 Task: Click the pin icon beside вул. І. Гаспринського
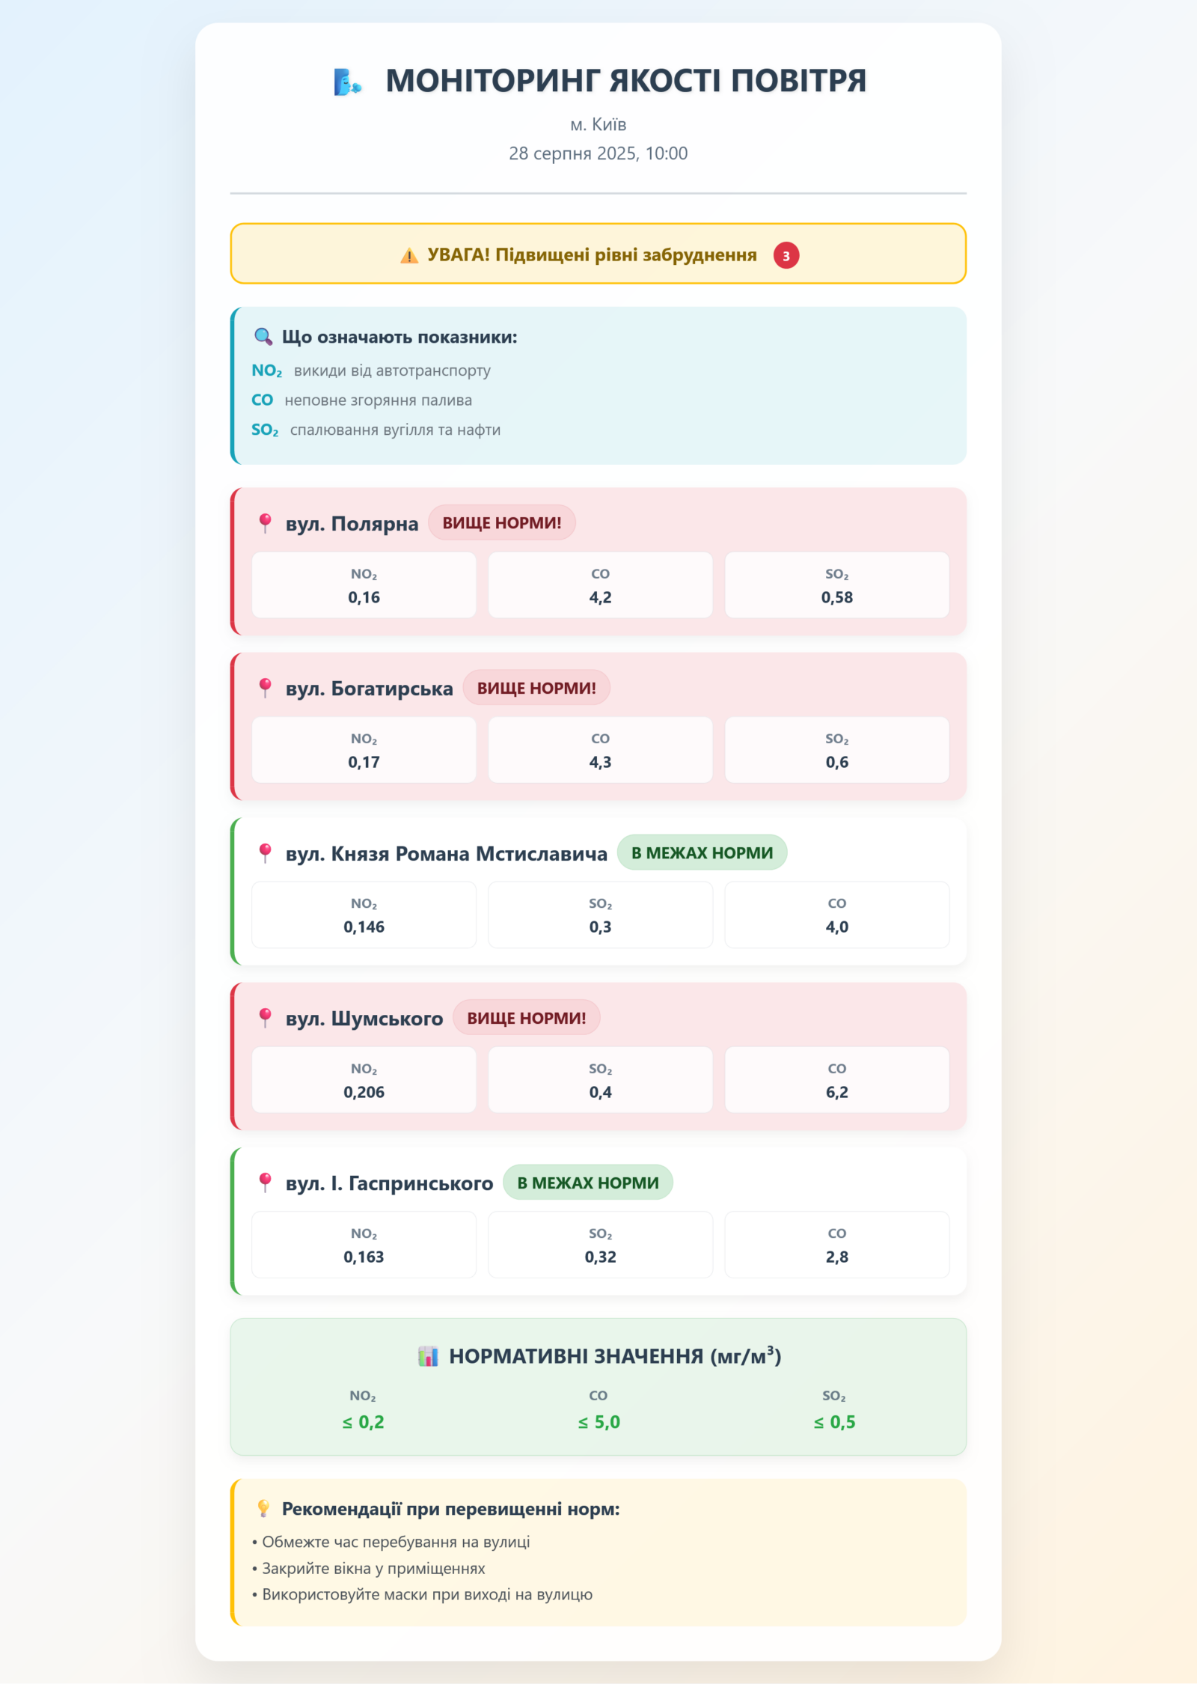coord(265,1183)
